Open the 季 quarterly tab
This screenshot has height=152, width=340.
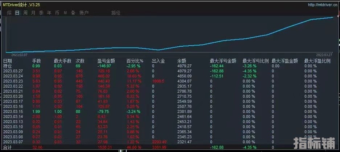[x=41, y=13]
